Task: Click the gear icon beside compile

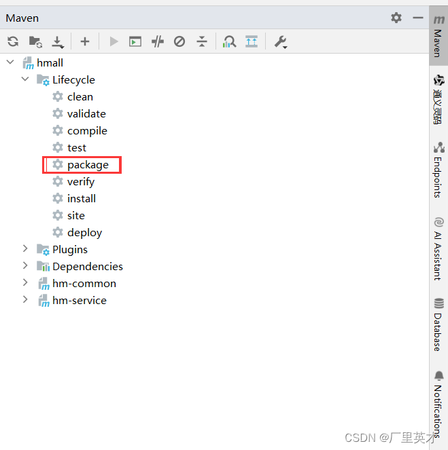Action: coord(58,130)
